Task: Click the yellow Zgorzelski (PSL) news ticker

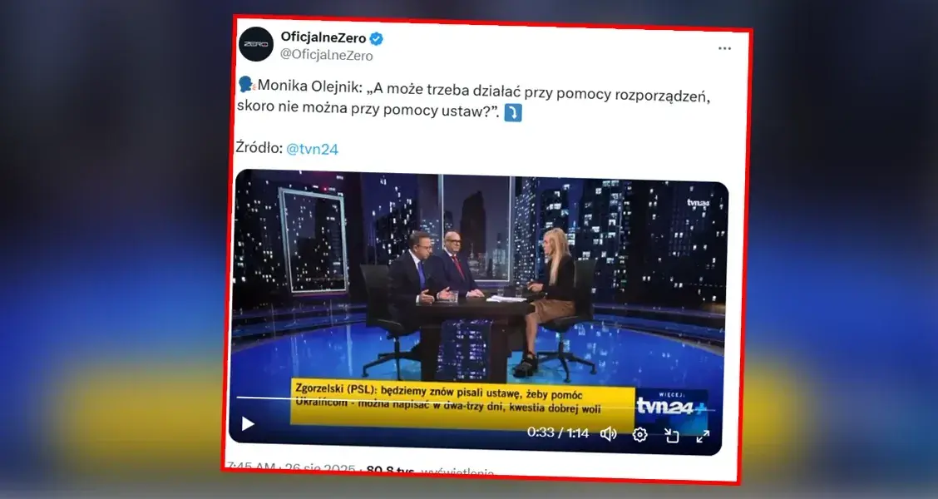Action: point(462,404)
